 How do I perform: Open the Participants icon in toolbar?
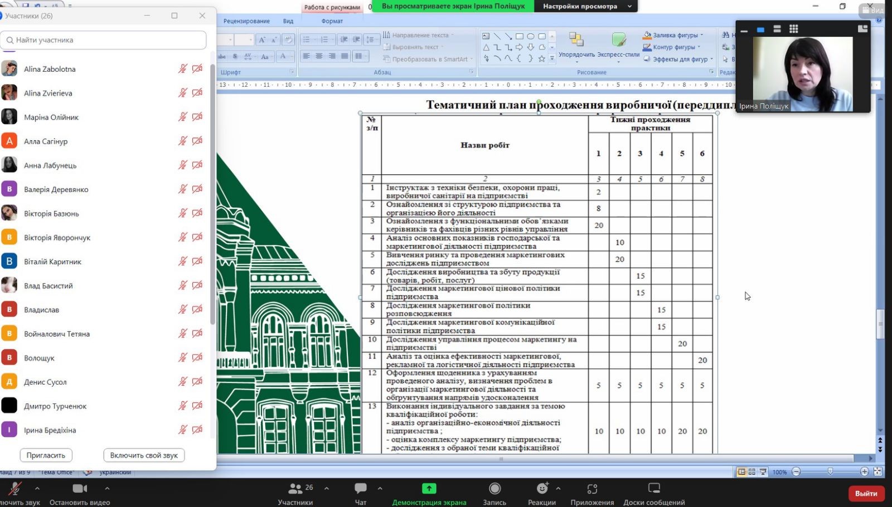[295, 489]
